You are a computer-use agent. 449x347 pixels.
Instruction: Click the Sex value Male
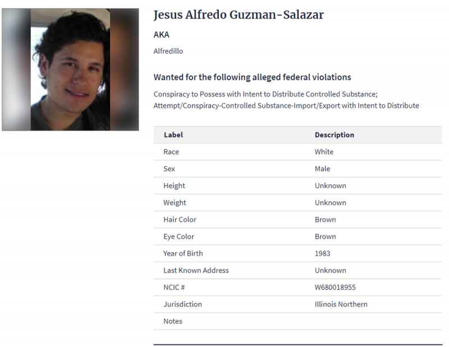323,169
